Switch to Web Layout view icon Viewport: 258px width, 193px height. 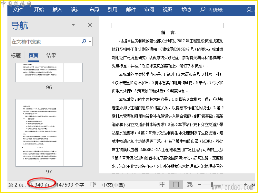click(190, 185)
